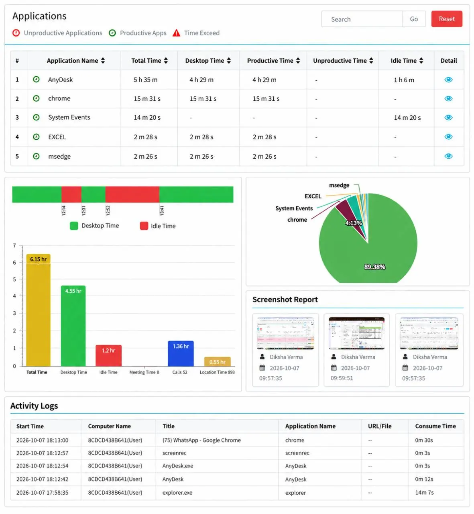Viewport: 474px width, 514px height.
Task: Click the Time Exceed warning triangle icon
Action: (176, 33)
